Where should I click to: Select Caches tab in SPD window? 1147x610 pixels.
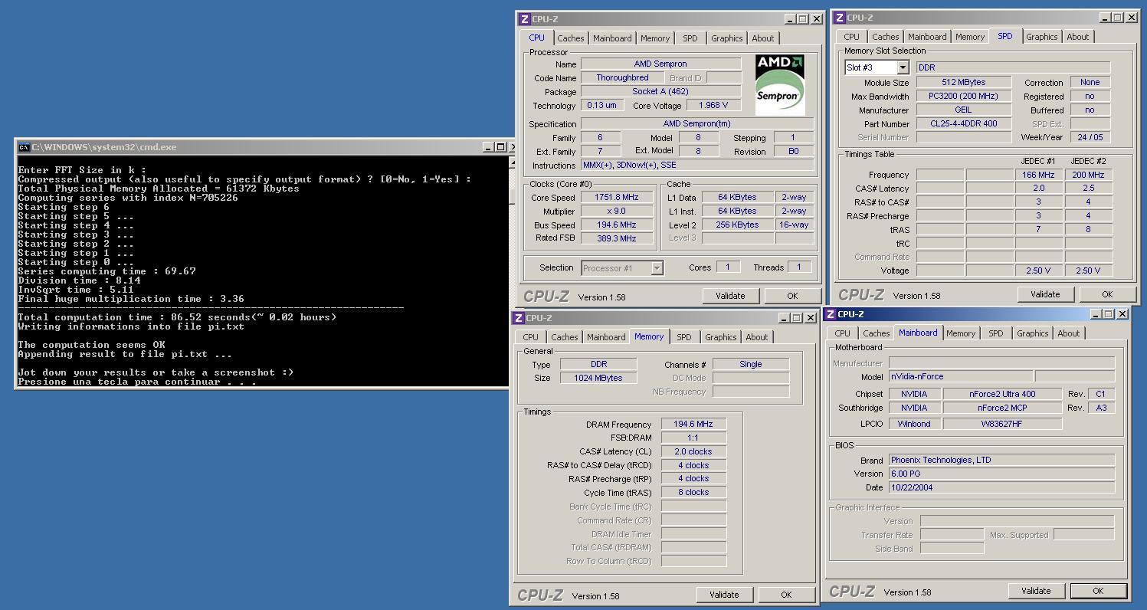885,37
